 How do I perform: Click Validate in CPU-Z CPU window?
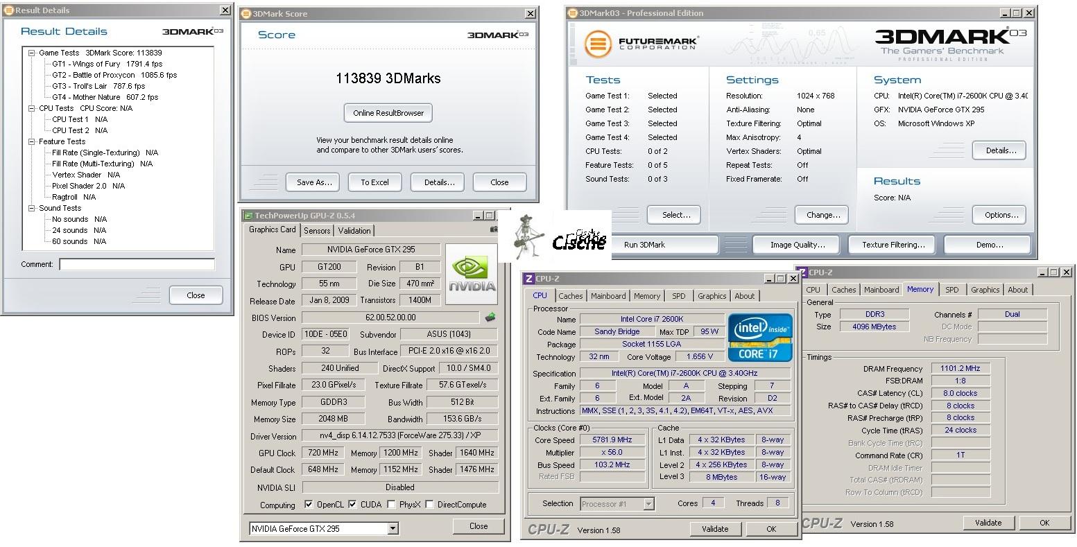pyautogui.click(x=714, y=529)
